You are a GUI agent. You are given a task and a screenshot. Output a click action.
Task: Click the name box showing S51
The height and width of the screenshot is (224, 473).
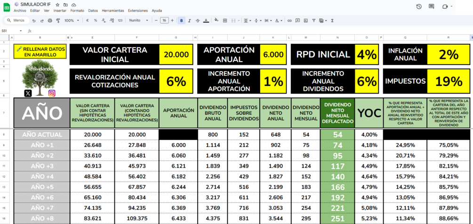pos(11,31)
